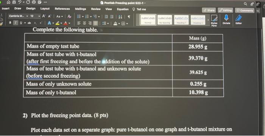This screenshot has width=265, height=136.
Task: Open highlight color dropdown arrow
Action: 61,23
